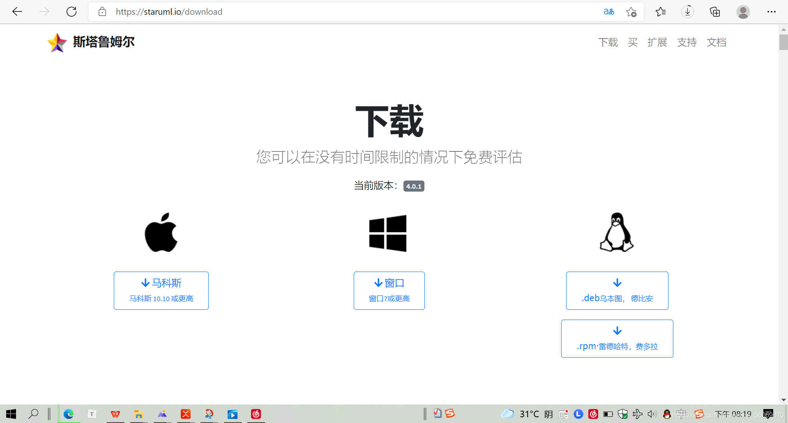Open the Favorites list icon
788x423 pixels.
point(661,12)
